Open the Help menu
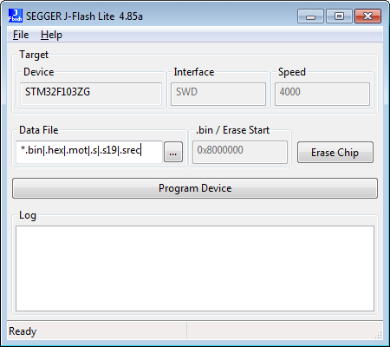390x347 pixels. 51,35
